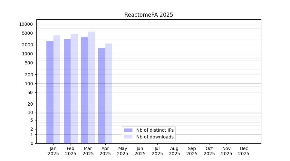Click the May 2025 x-axis label

(122, 151)
